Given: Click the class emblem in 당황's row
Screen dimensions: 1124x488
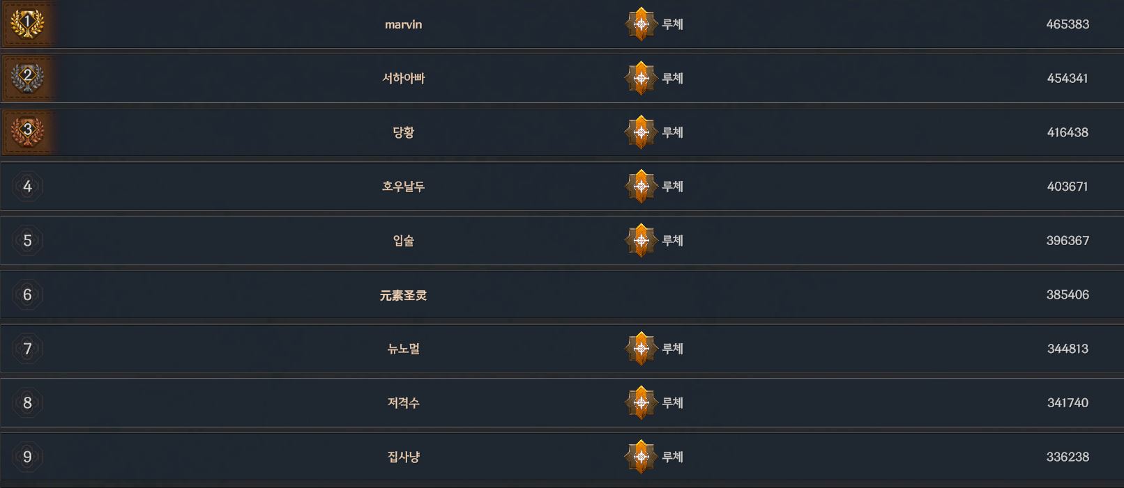Looking at the screenshot, I should 641,132.
